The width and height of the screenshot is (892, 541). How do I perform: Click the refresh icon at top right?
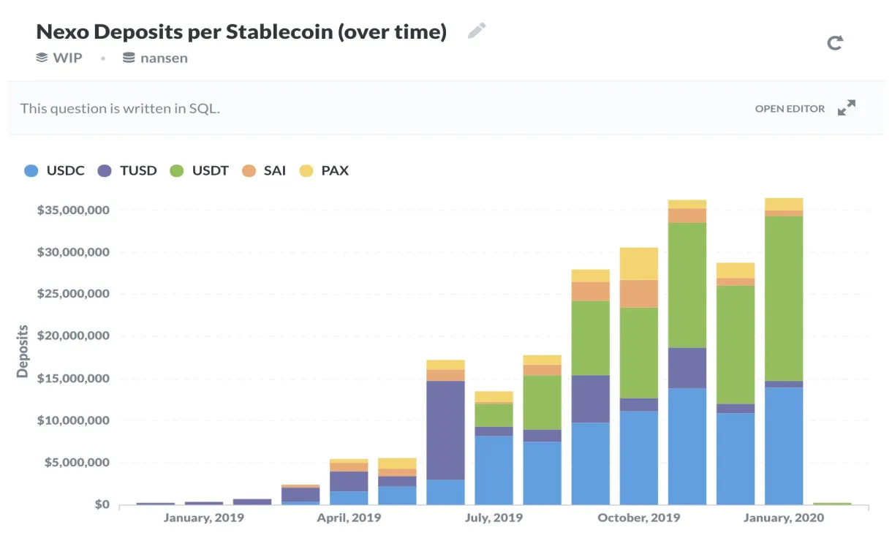point(835,42)
